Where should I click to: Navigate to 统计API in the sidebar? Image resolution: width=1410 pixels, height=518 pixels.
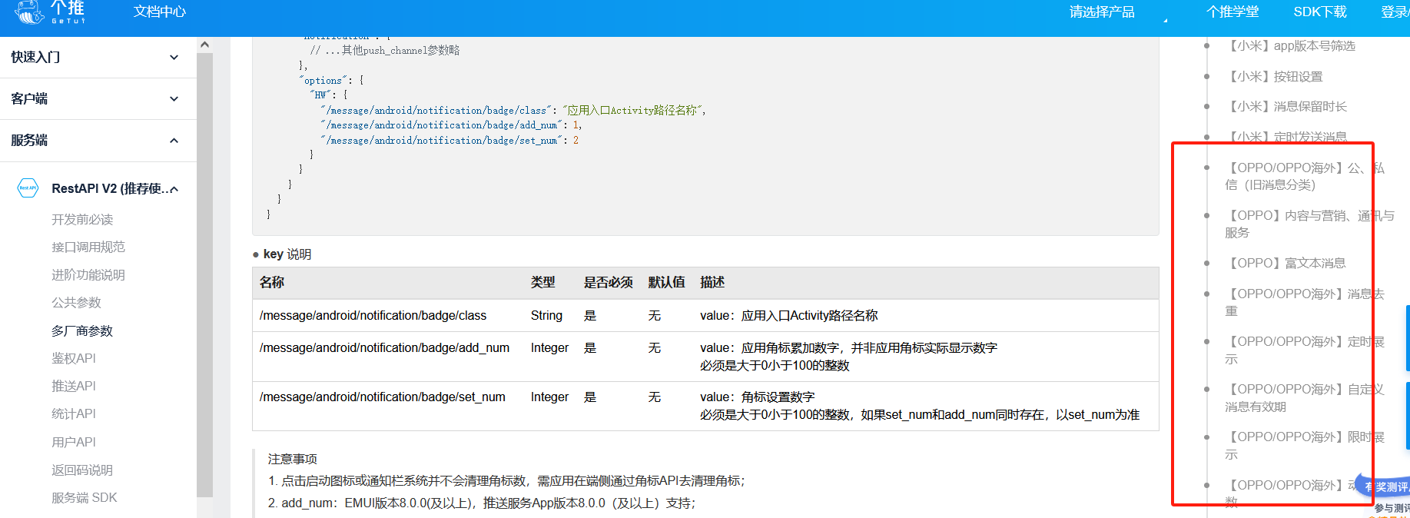point(74,413)
